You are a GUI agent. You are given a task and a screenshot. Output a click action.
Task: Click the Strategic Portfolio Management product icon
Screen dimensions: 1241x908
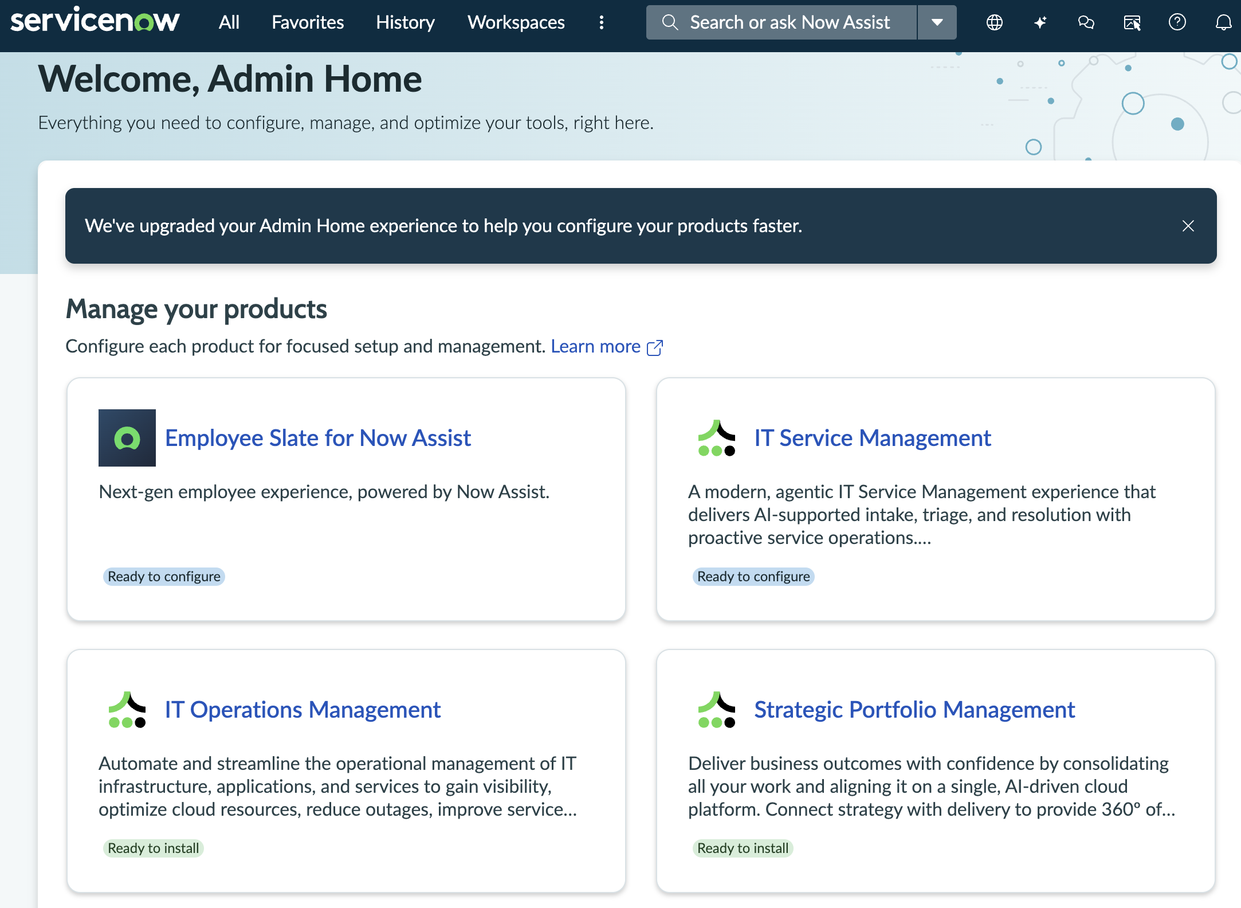[716, 710]
